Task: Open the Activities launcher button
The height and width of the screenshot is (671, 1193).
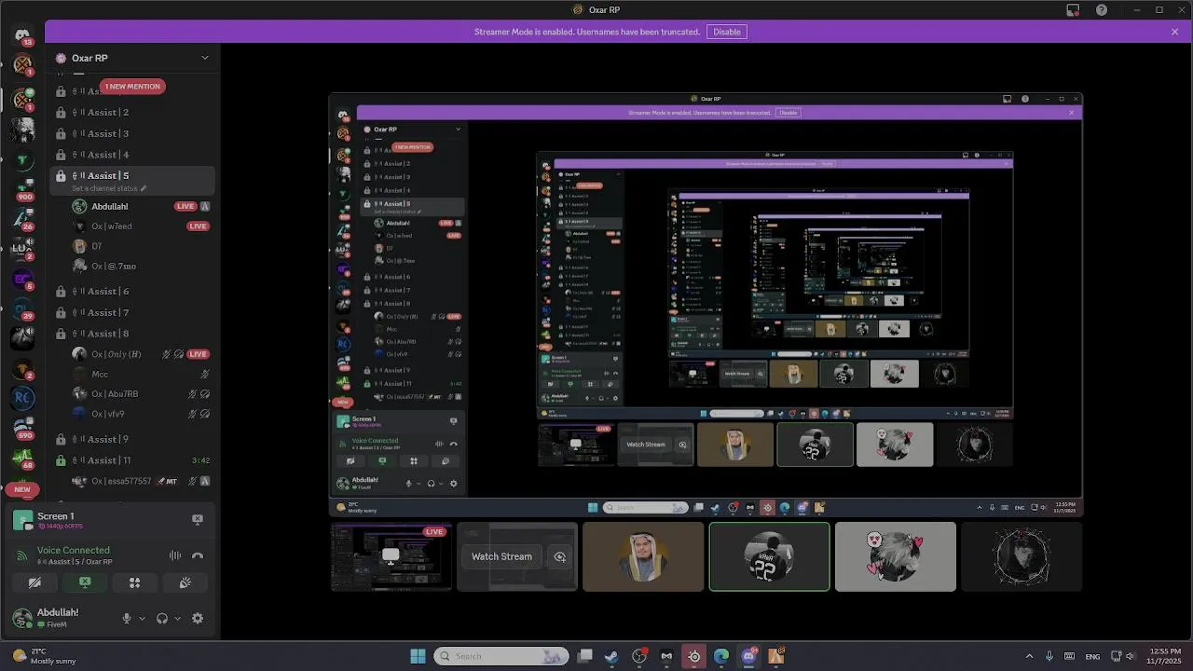Action: (134, 582)
